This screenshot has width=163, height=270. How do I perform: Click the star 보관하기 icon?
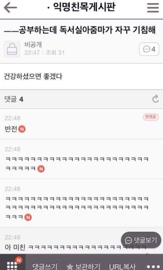coord(70,266)
